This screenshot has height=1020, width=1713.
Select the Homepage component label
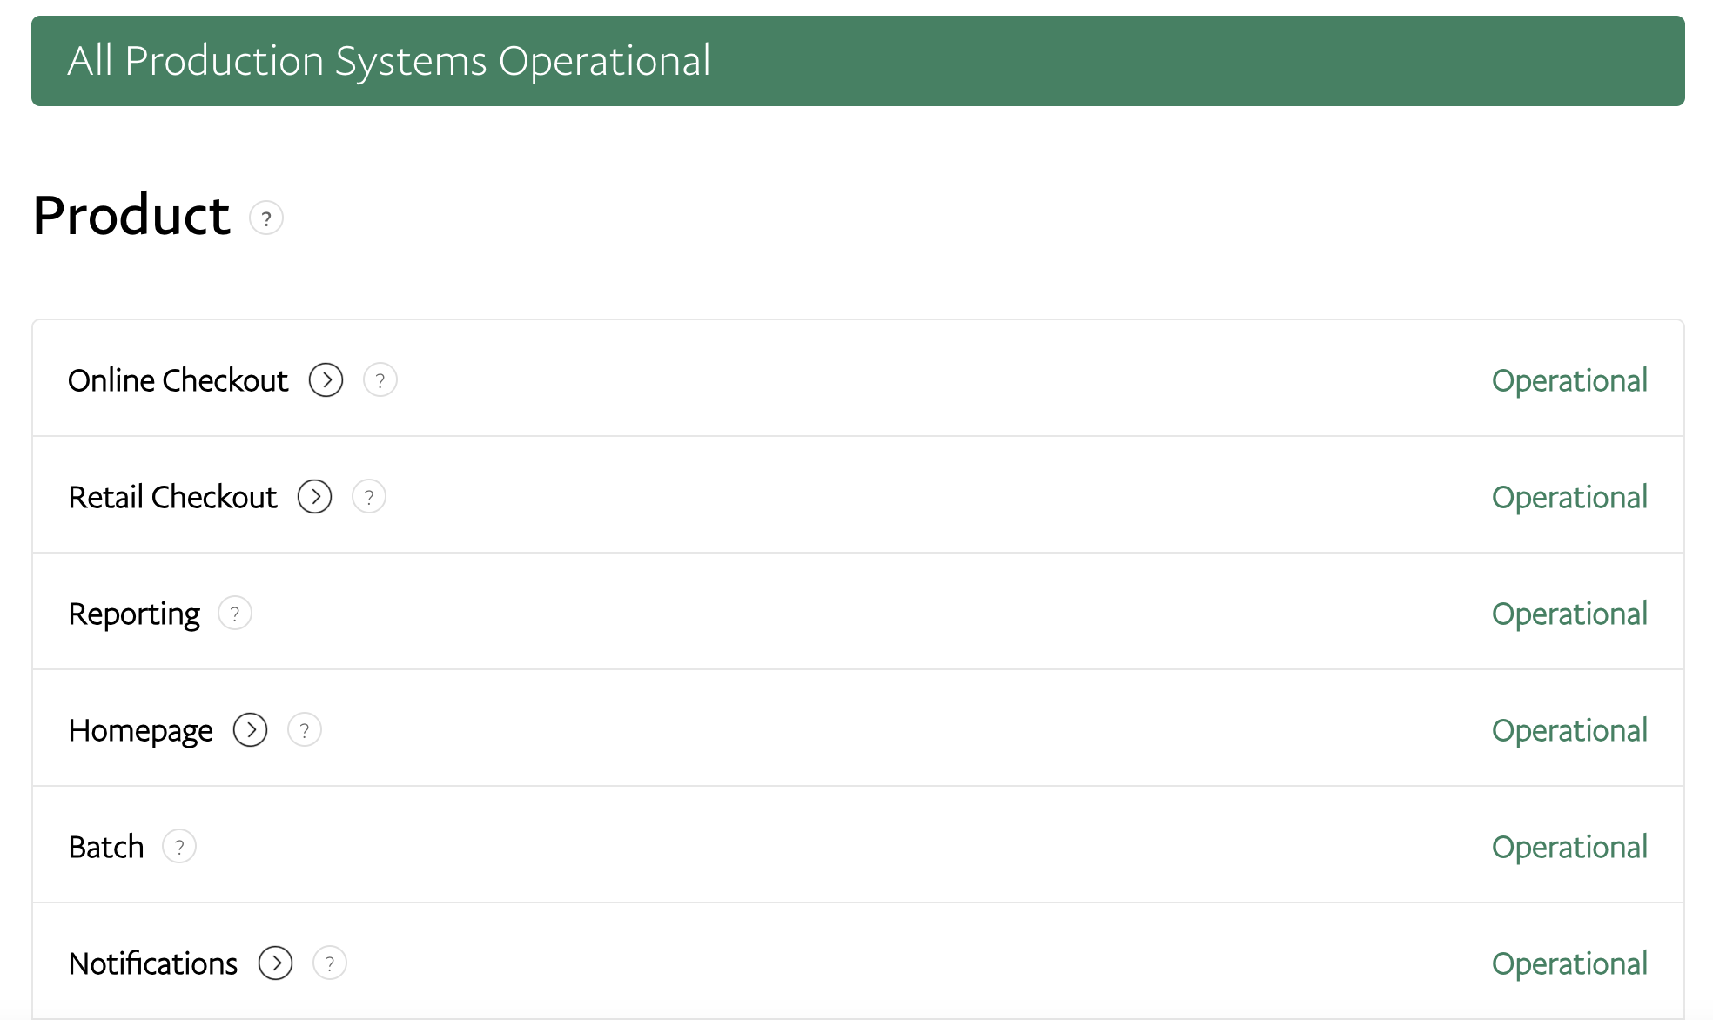(140, 730)
